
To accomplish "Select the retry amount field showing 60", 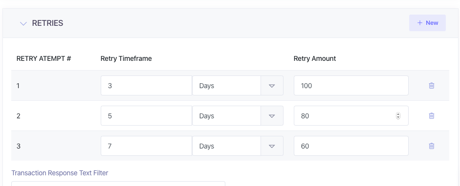I will 351,146.
